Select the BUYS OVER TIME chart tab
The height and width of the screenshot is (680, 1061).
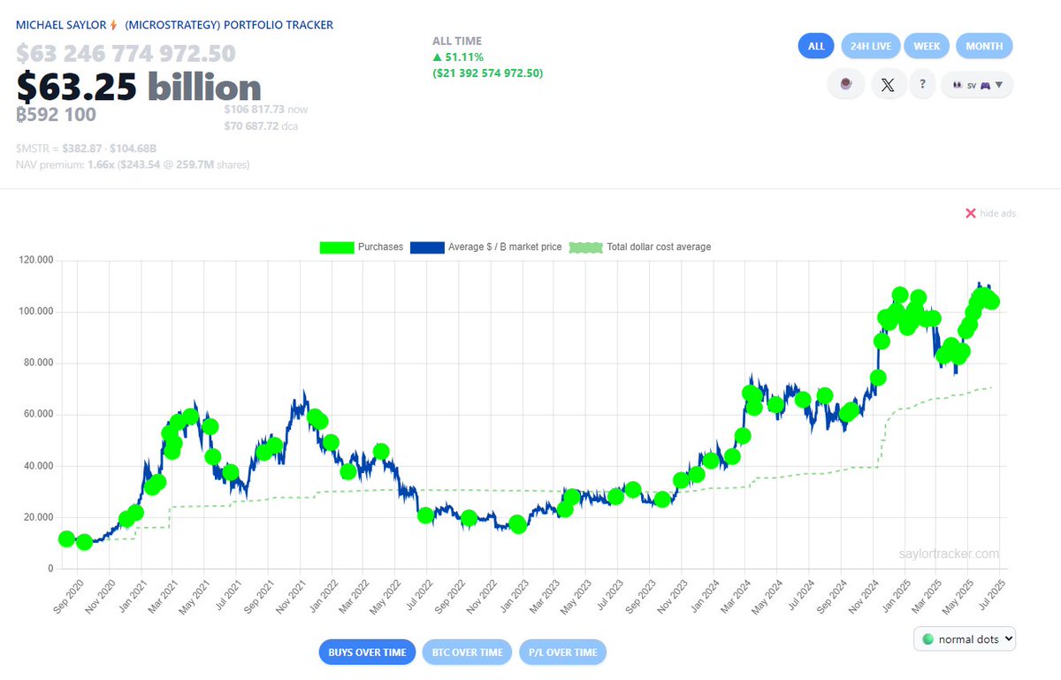367,653
